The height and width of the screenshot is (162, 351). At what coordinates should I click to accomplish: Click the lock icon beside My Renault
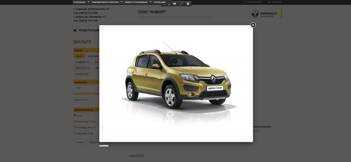269,2
